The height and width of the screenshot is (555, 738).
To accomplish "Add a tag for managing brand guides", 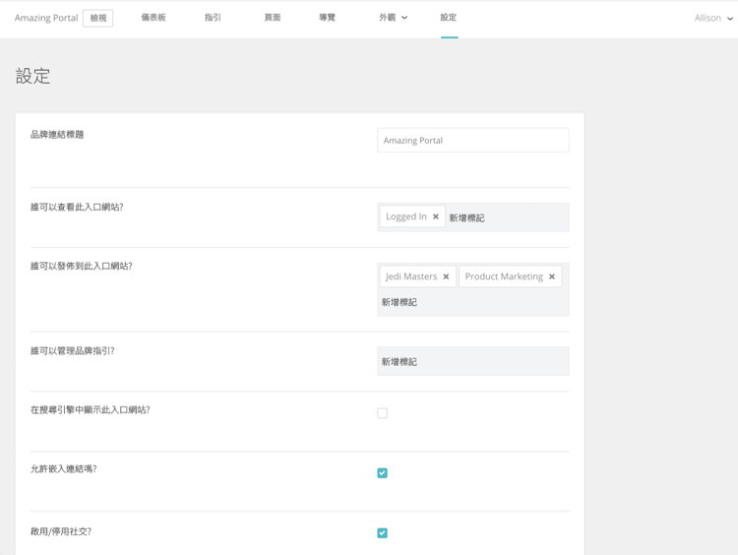I will click(473, 361).
